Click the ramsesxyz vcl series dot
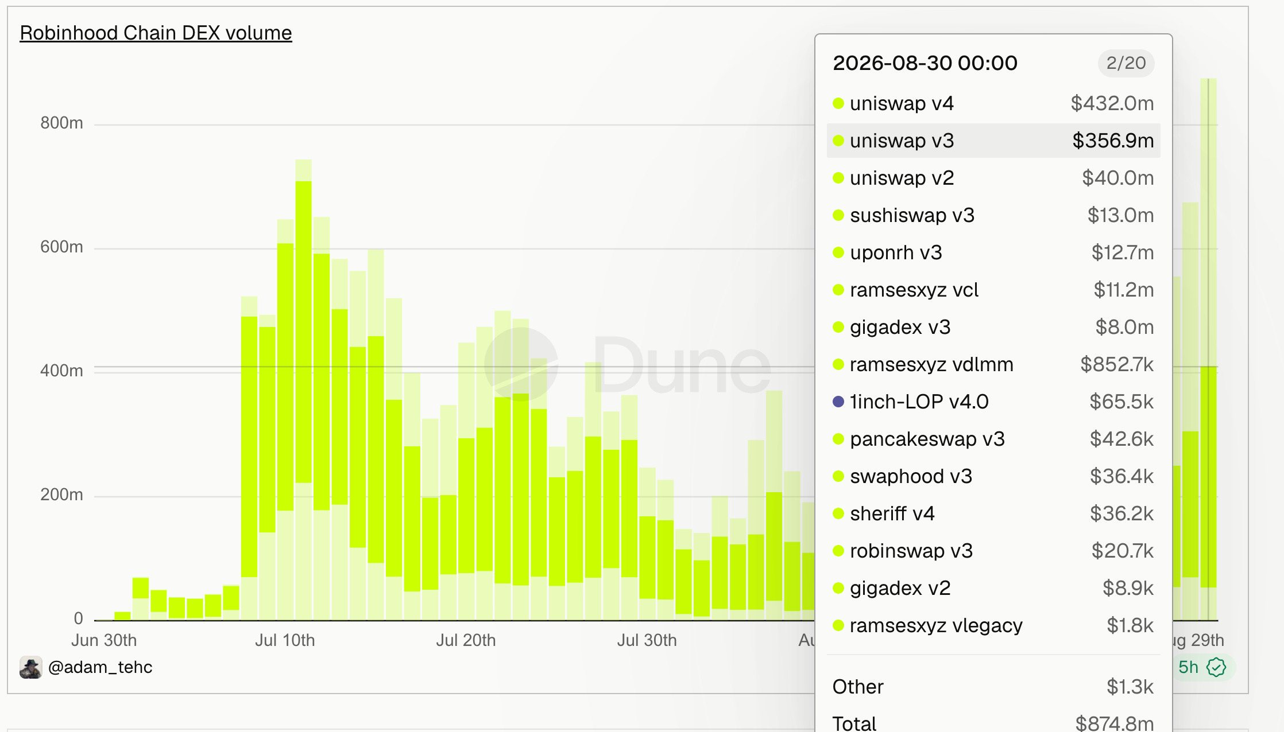The width and height of the screenshot is (1284, 732). tap(838, 290)
